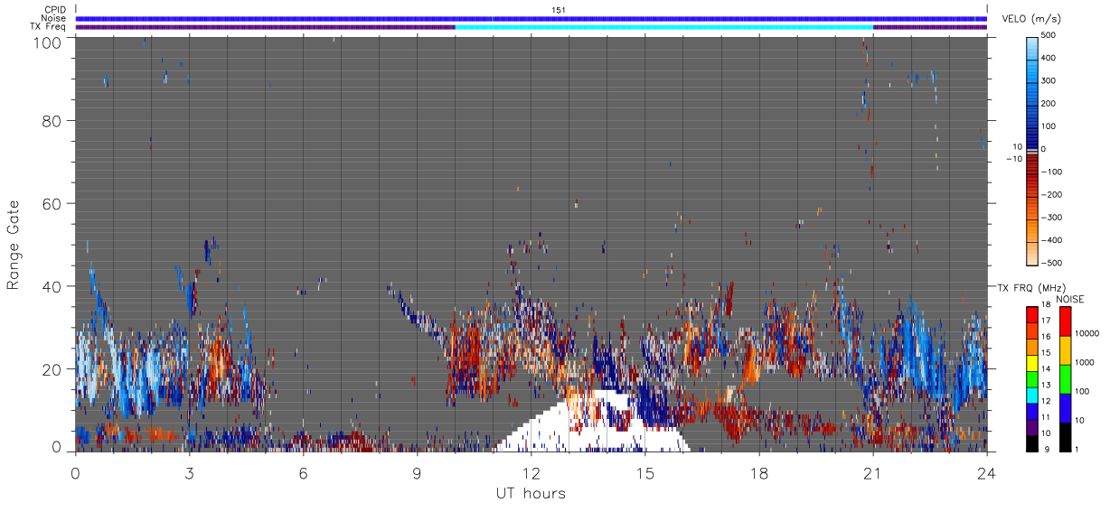Select the 15 tick on the UT hours axis
Image resolution: width=1110 pixels, height=512 pixels.
(645, 472)
